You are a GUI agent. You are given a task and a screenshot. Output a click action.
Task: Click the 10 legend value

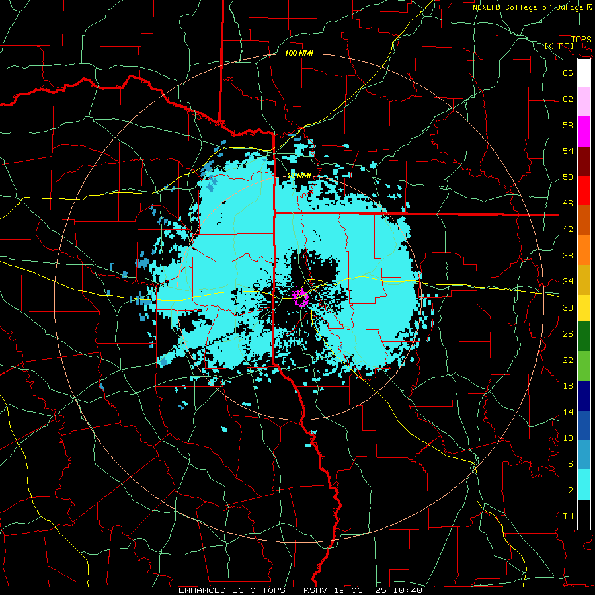click(568, 438)
